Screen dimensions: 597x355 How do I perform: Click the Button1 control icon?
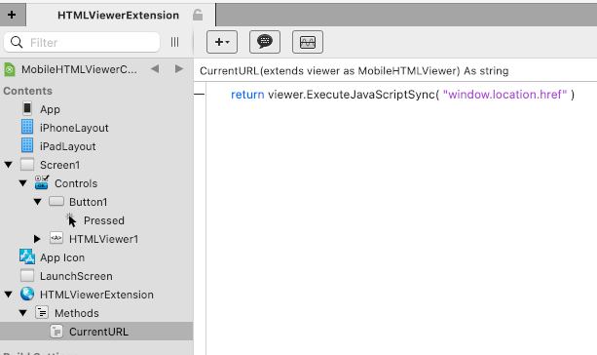[56, 201]
